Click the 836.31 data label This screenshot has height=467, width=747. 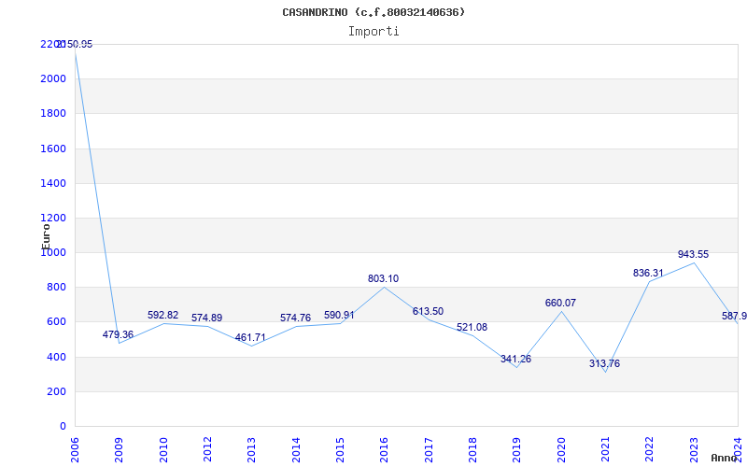tap(648, 273)
